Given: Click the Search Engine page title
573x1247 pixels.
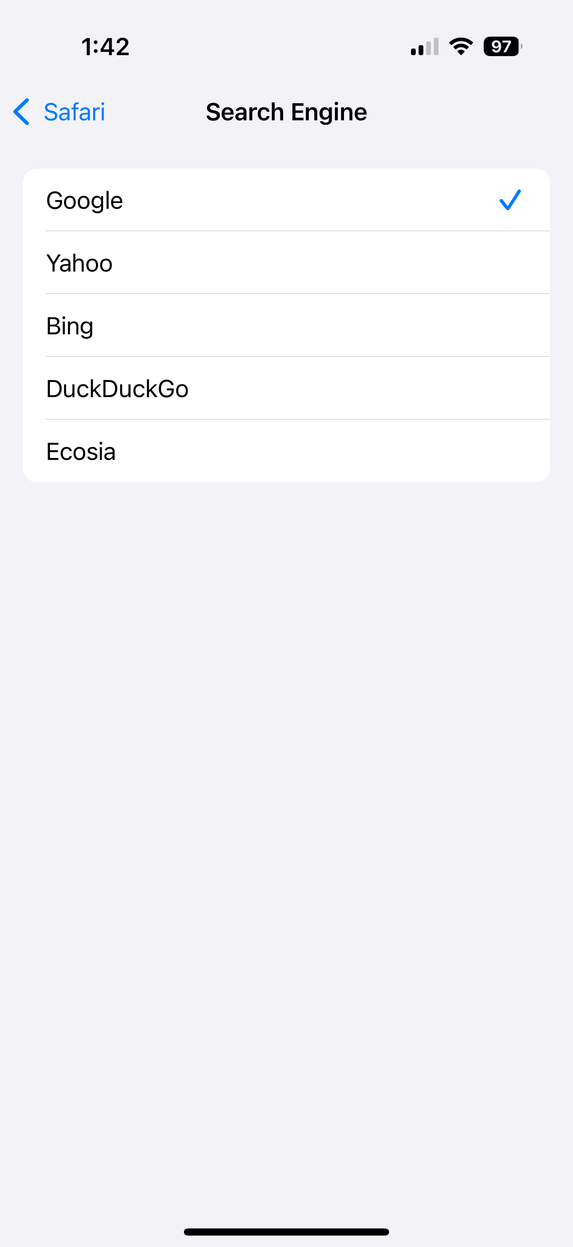Looking at the screenshot, I should (286, 112).
